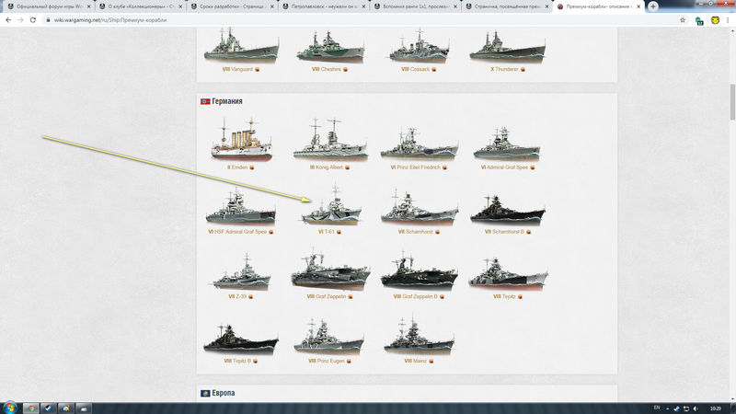Reload the page with the refresh icon

34,19
